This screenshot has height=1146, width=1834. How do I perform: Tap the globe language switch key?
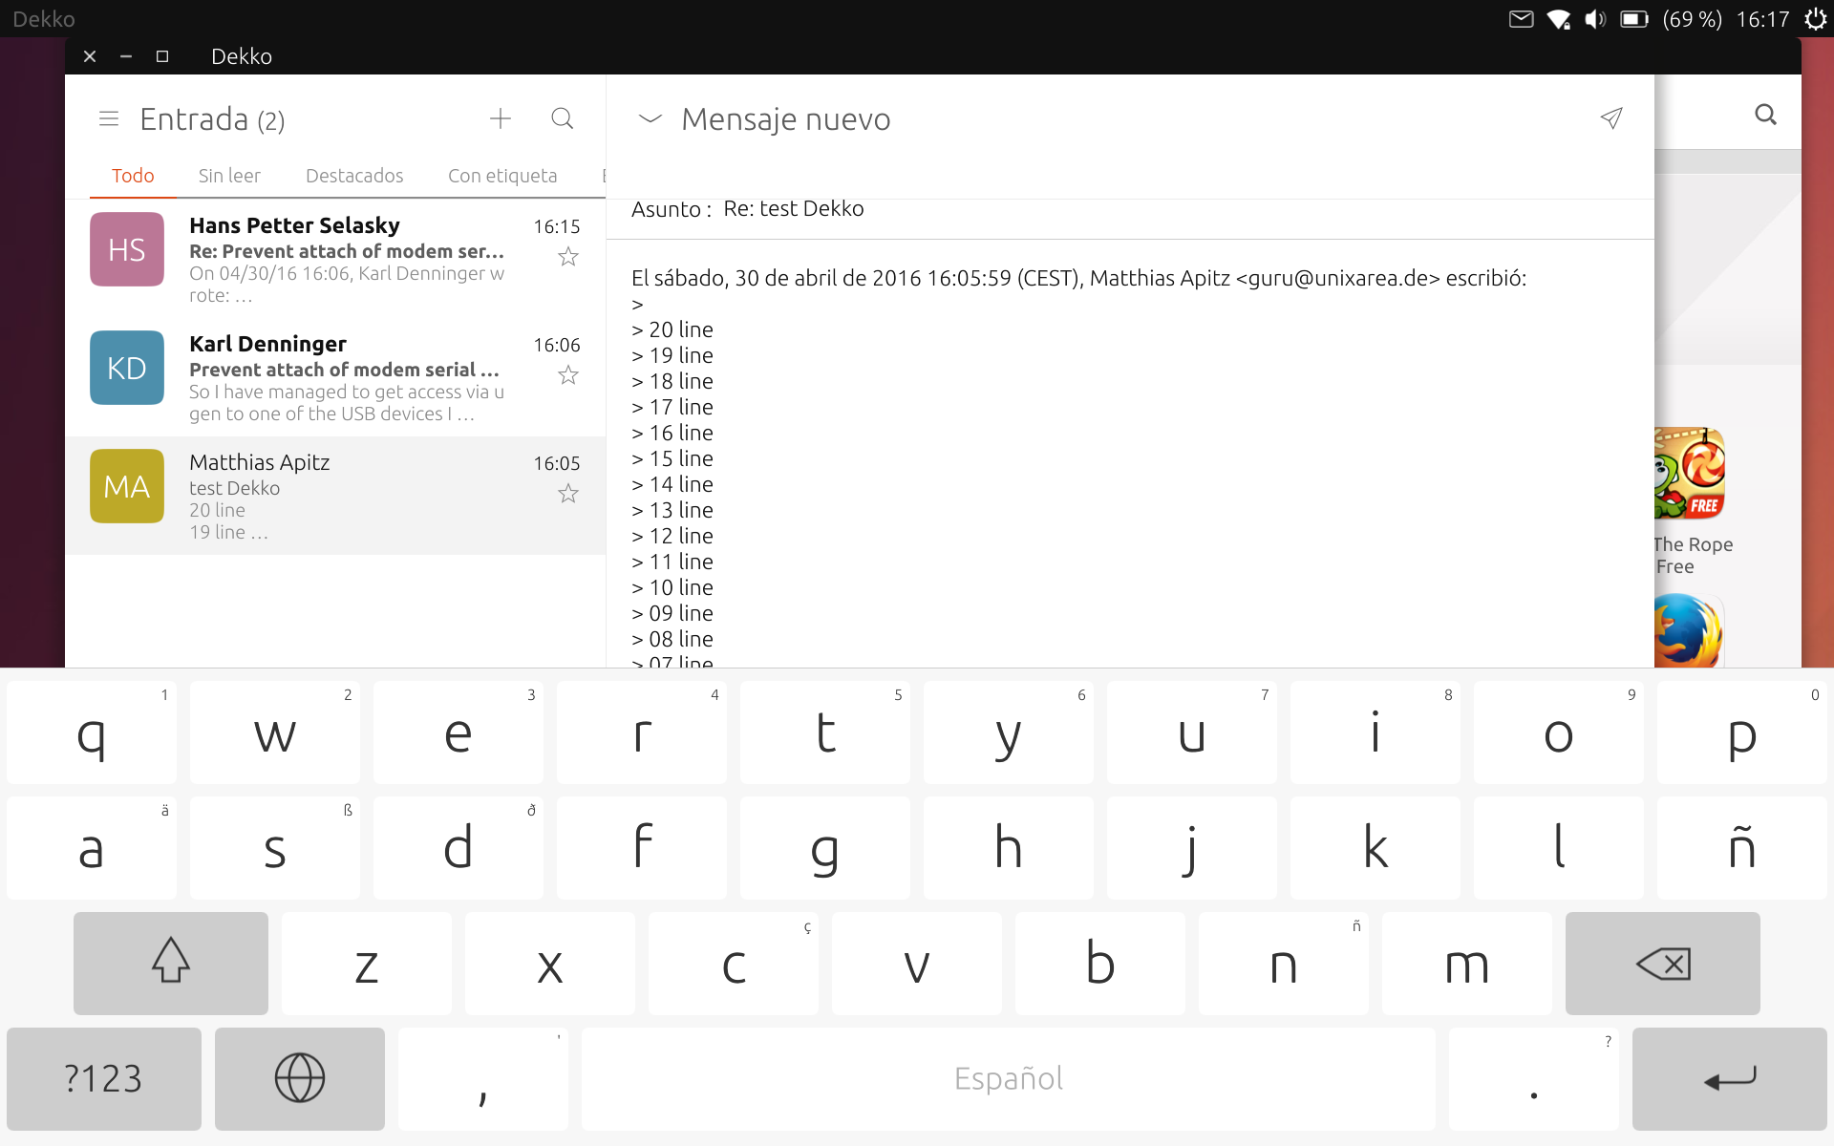click(300, 1078)
